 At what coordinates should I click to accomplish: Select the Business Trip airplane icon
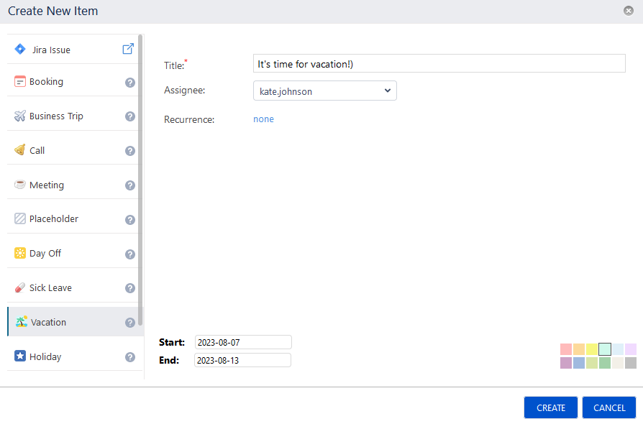click(19, 114)
